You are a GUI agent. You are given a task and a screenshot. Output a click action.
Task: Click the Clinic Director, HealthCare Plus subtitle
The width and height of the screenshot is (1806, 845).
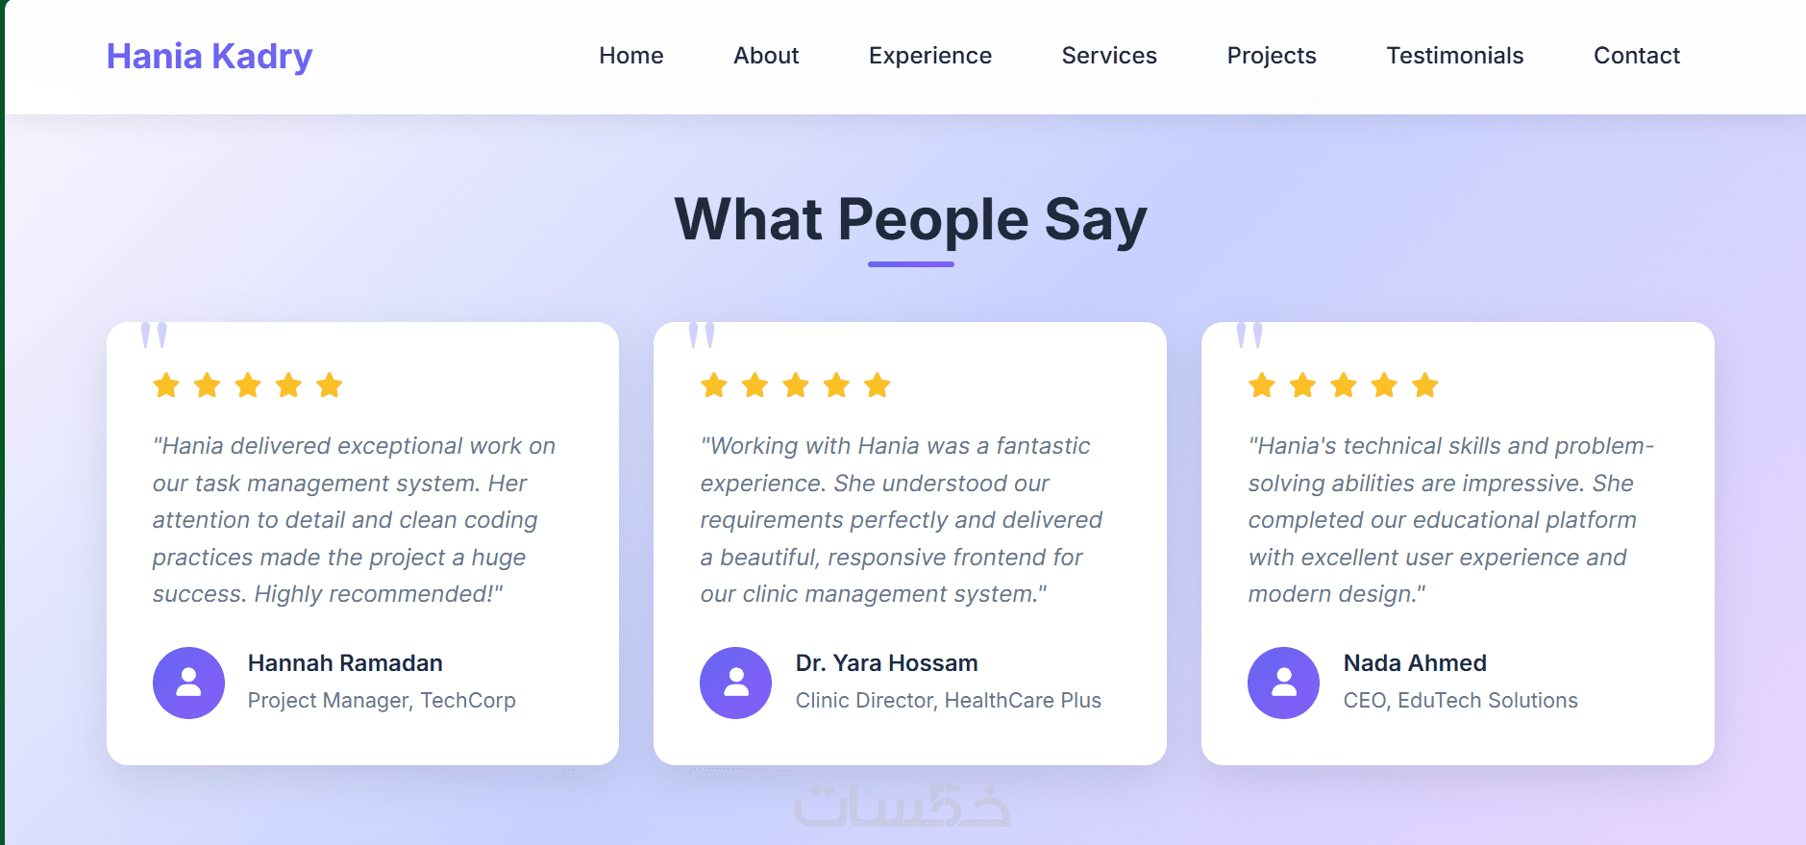tap(948, 701)
